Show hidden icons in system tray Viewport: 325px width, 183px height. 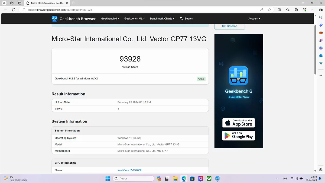(x=277, y=178)
